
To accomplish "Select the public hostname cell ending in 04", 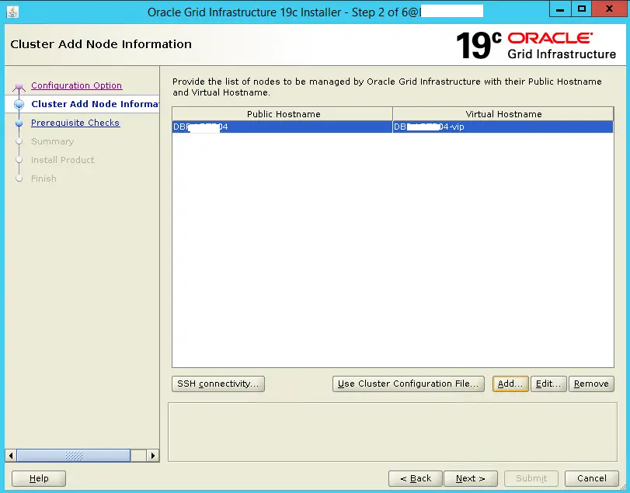I will coord(283,127).
